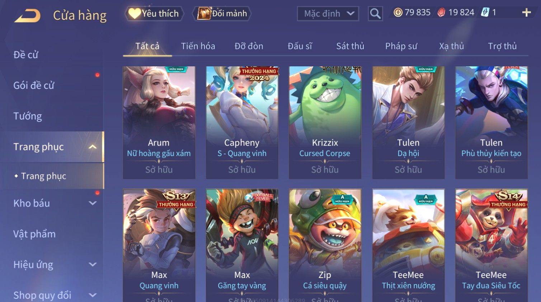Open Đổi mảnh chest exchange button
This screenshot has height=302, width=541.
click(222, 14)
